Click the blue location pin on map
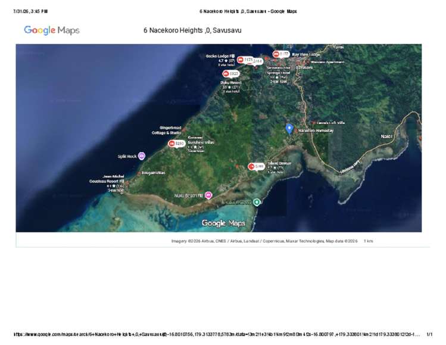 289,129
